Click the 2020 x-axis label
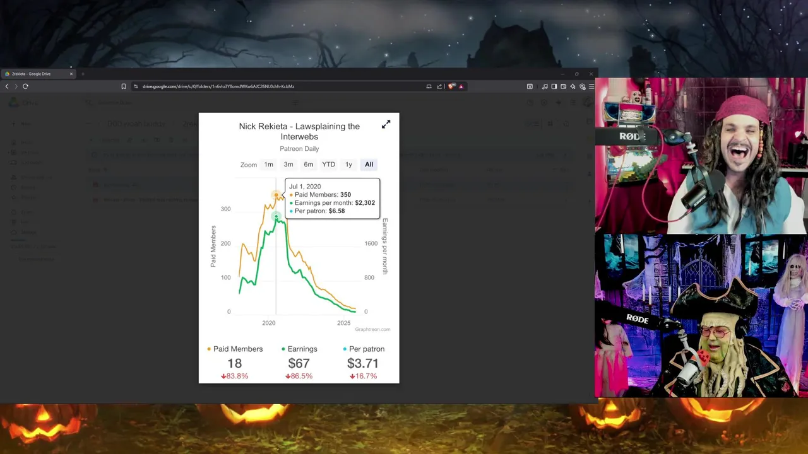Viewport: 808px width, 454px height. [269, 323]
